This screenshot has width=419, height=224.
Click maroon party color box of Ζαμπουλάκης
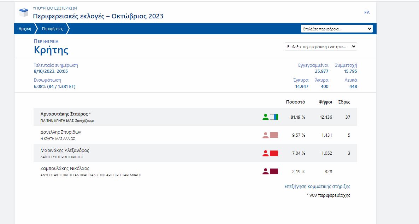274,171
